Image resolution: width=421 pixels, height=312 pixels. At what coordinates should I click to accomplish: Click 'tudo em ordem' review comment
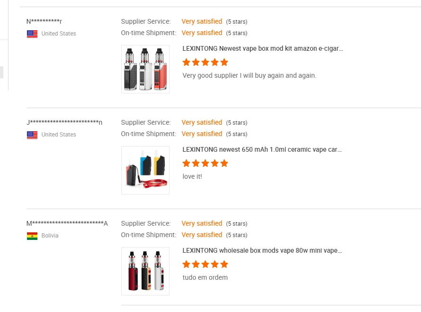pos(205,277)
